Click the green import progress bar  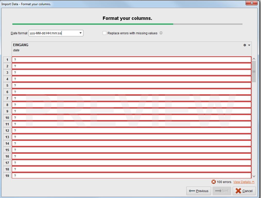[x=93, y=24]
